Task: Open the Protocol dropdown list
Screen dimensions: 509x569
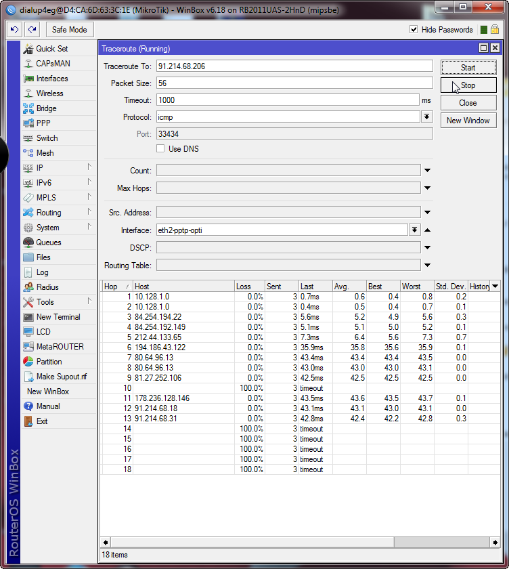Action: (x=427, y=117)
